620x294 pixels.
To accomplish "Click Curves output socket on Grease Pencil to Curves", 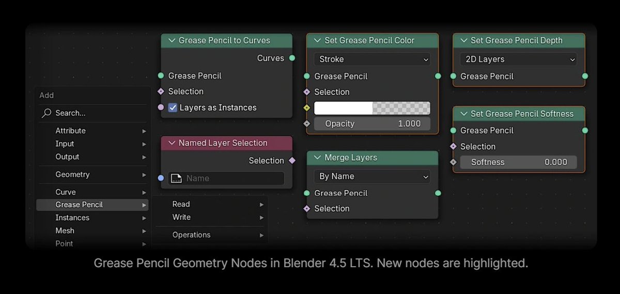I will 292,58.
